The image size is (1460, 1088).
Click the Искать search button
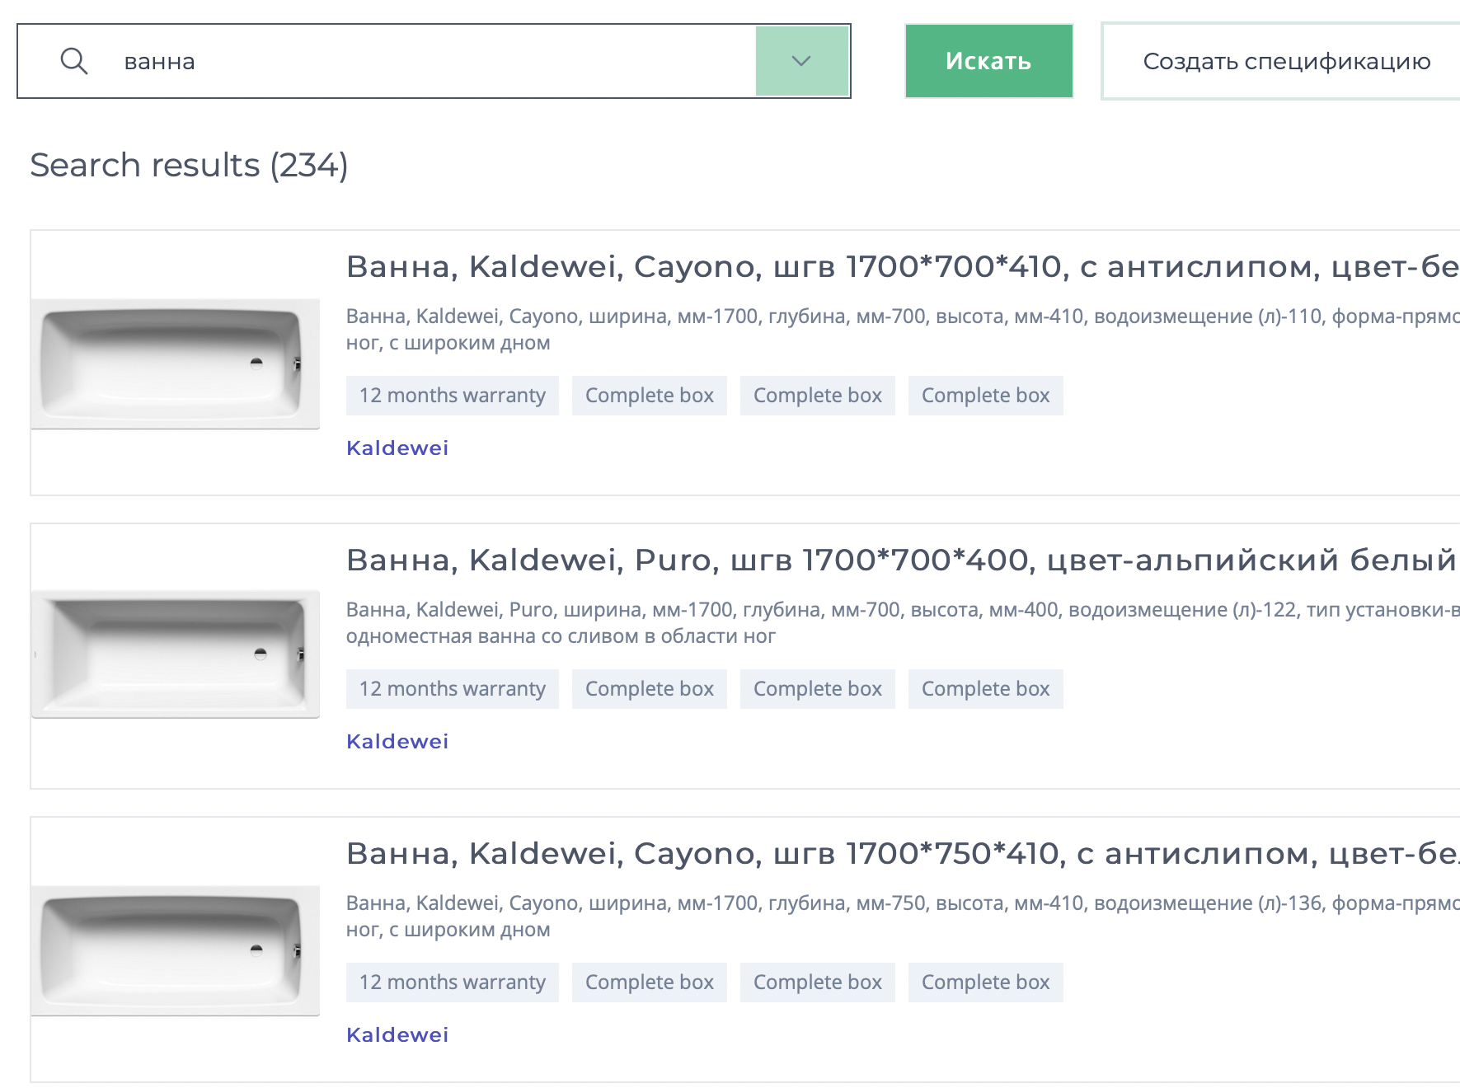point(988,60)
